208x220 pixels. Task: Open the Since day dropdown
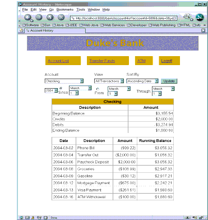(74, 93)
